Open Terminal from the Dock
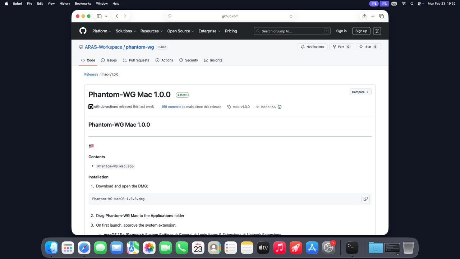460x259 pixels. [352, 247]
